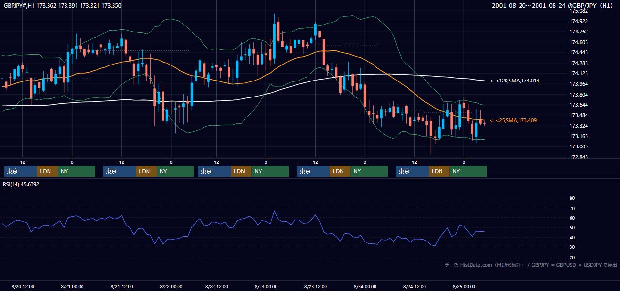Screen dimensions: 620x291
Task: Select price axis value 173.484
Action: [579, 115]
